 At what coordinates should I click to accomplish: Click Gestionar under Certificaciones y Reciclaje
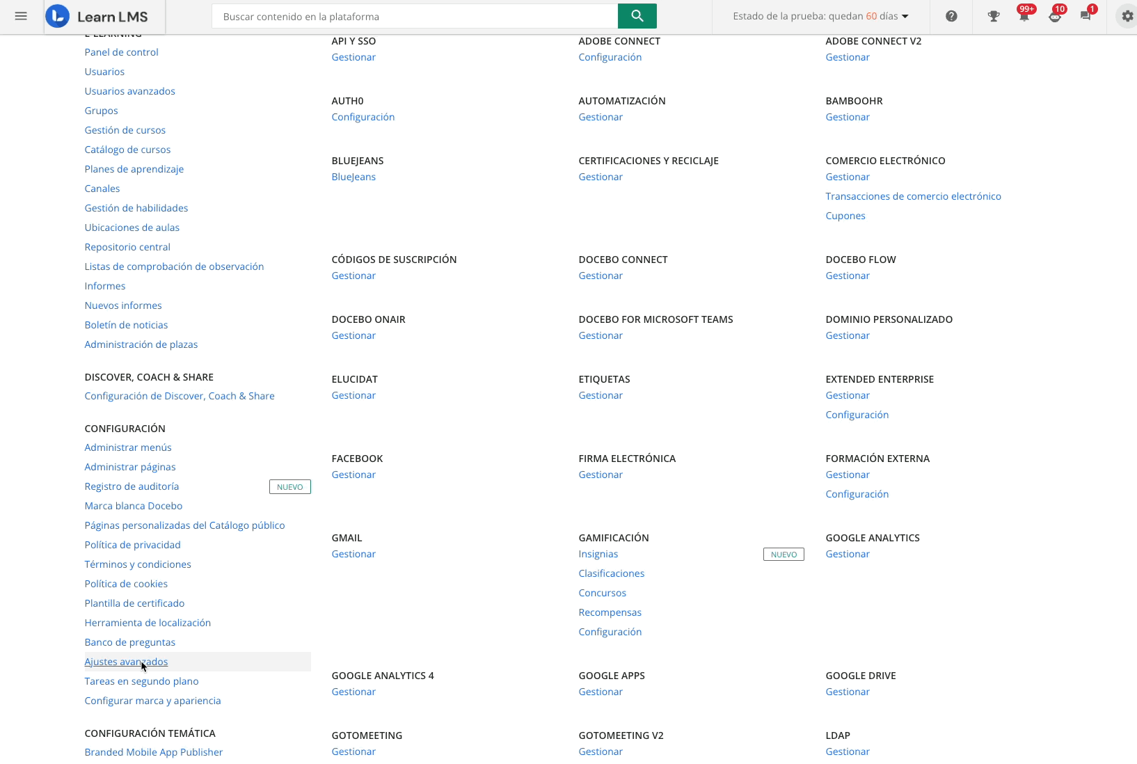[601, 177]
